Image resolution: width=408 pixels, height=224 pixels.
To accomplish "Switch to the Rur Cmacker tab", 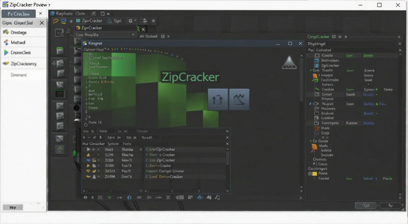I will click(93, 144).
